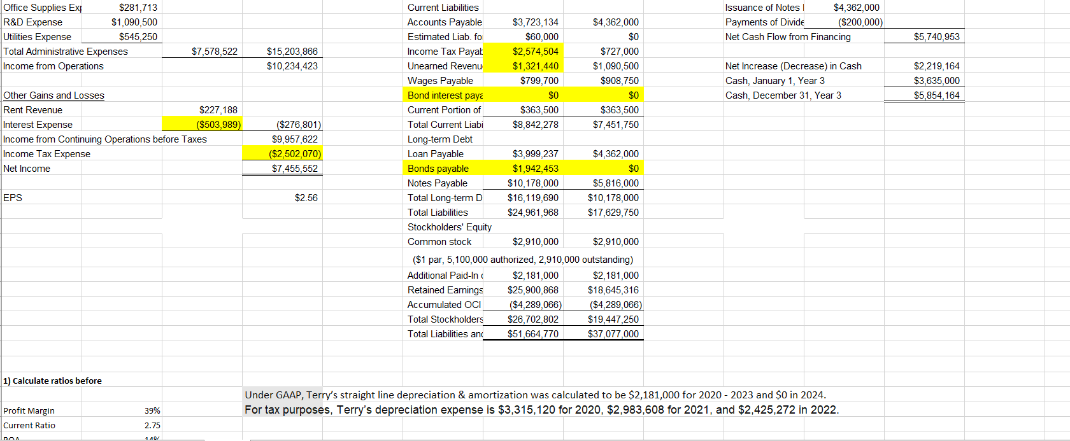
Task: Select highlighted Income Tax Expense ($2,502,070)
Action: [282, 153]
